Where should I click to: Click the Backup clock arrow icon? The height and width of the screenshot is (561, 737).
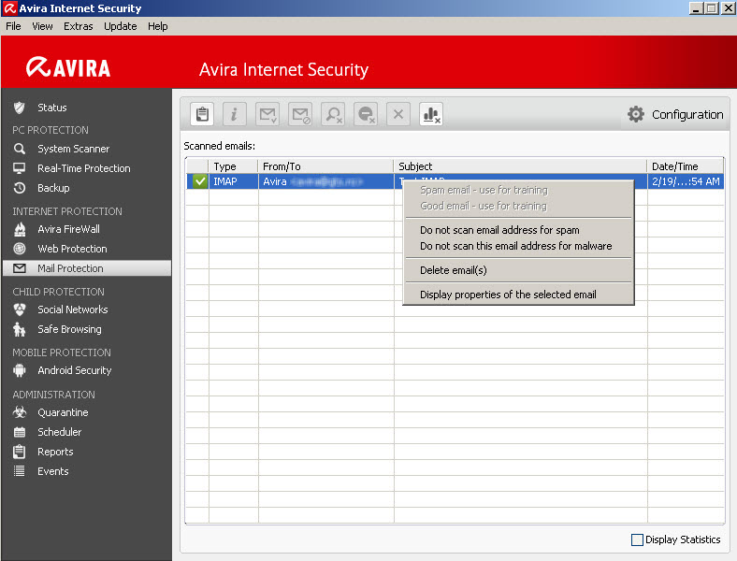(20, 188)
